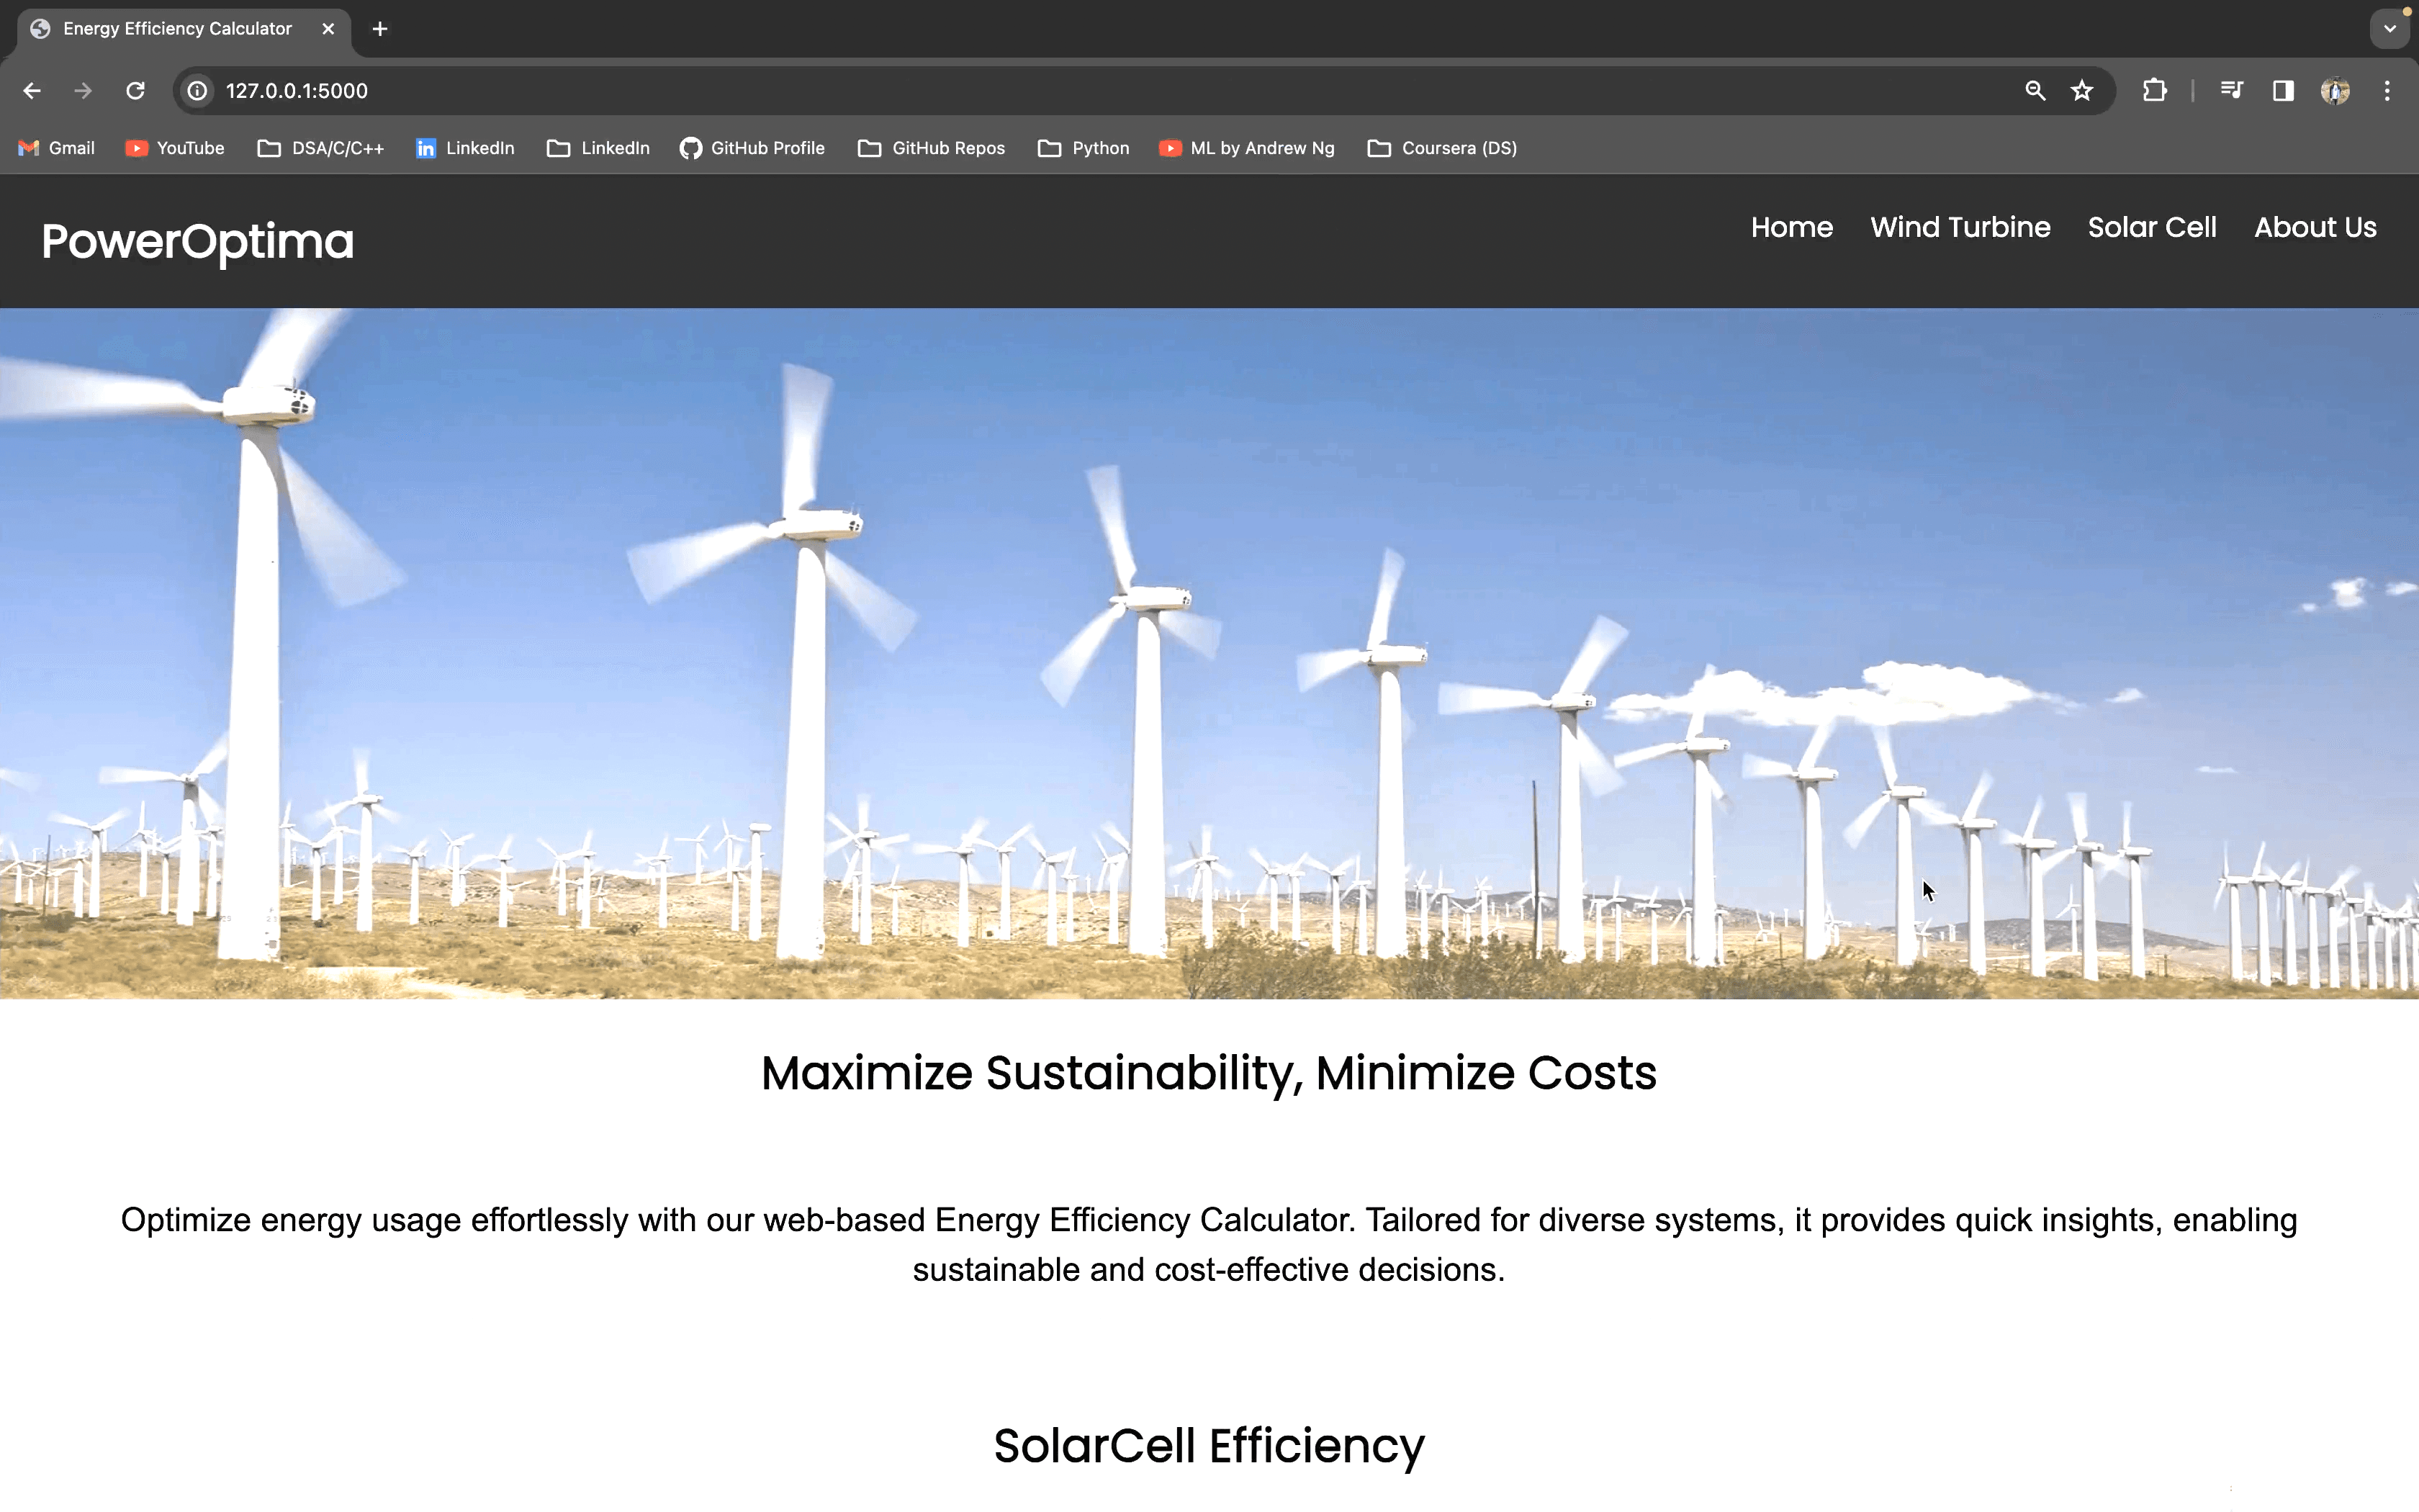
Task: Click the About Us link
Action: point(2315,227)
